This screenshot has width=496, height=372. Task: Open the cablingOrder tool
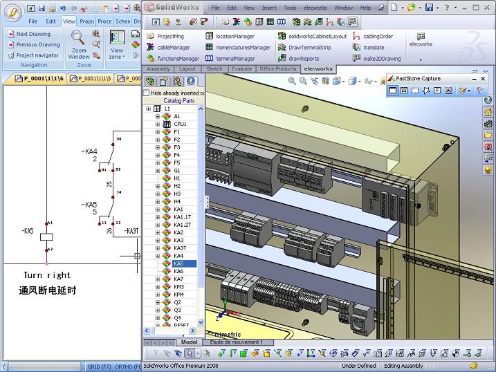tap(373, 37)
